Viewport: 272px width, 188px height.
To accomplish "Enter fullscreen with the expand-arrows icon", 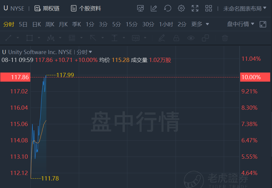I will tap(195, 8).
